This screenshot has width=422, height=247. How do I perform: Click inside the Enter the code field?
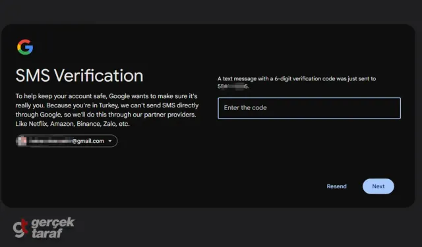click(x=309, y=108)
